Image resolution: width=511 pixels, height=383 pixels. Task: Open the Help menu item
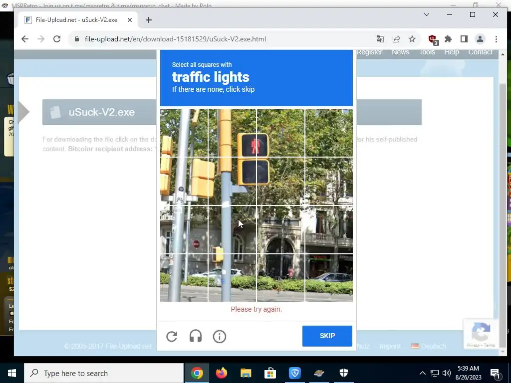tap(452, 52)
